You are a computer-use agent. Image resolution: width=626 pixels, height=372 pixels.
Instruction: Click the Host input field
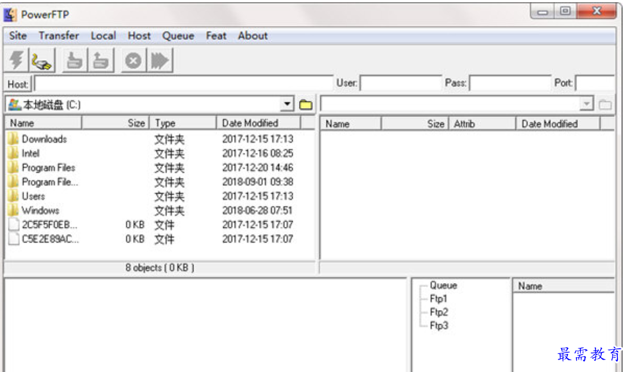click(184, 84)
